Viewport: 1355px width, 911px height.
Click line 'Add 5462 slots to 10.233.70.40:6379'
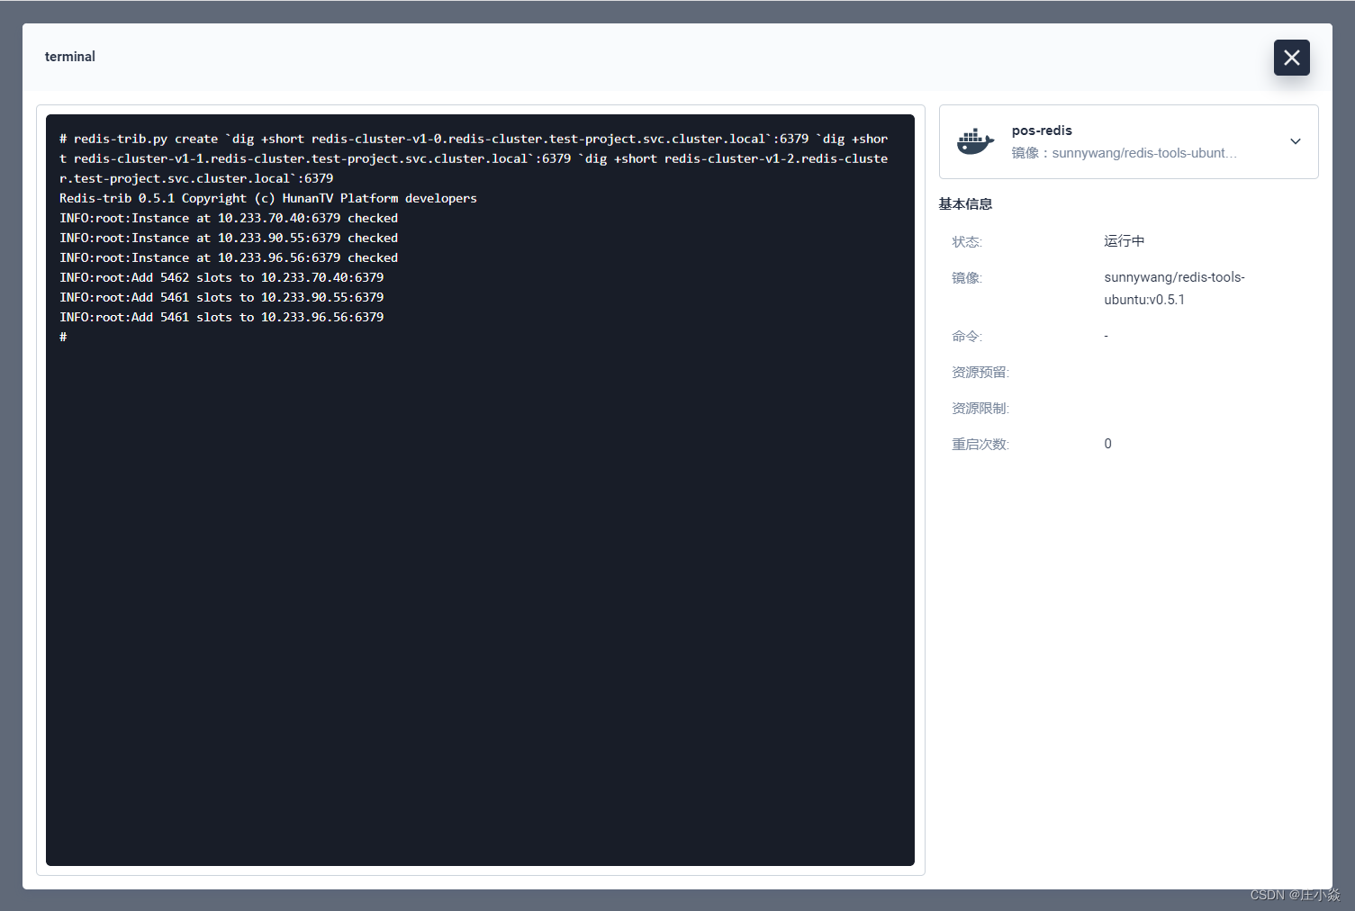tap(221, 277)
